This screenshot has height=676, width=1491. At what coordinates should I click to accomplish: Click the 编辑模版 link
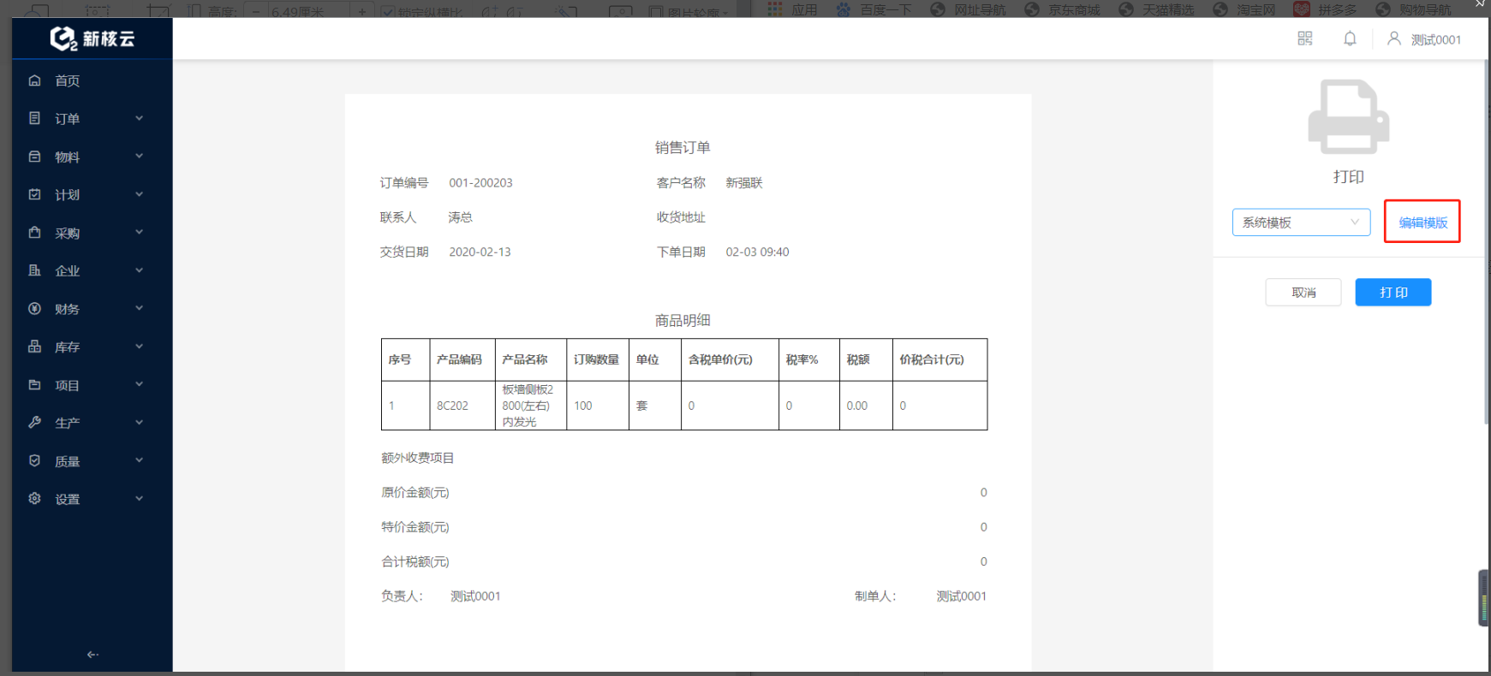coord(1422,222)
